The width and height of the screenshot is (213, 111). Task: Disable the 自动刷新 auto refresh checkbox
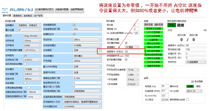tap(192, 81)
